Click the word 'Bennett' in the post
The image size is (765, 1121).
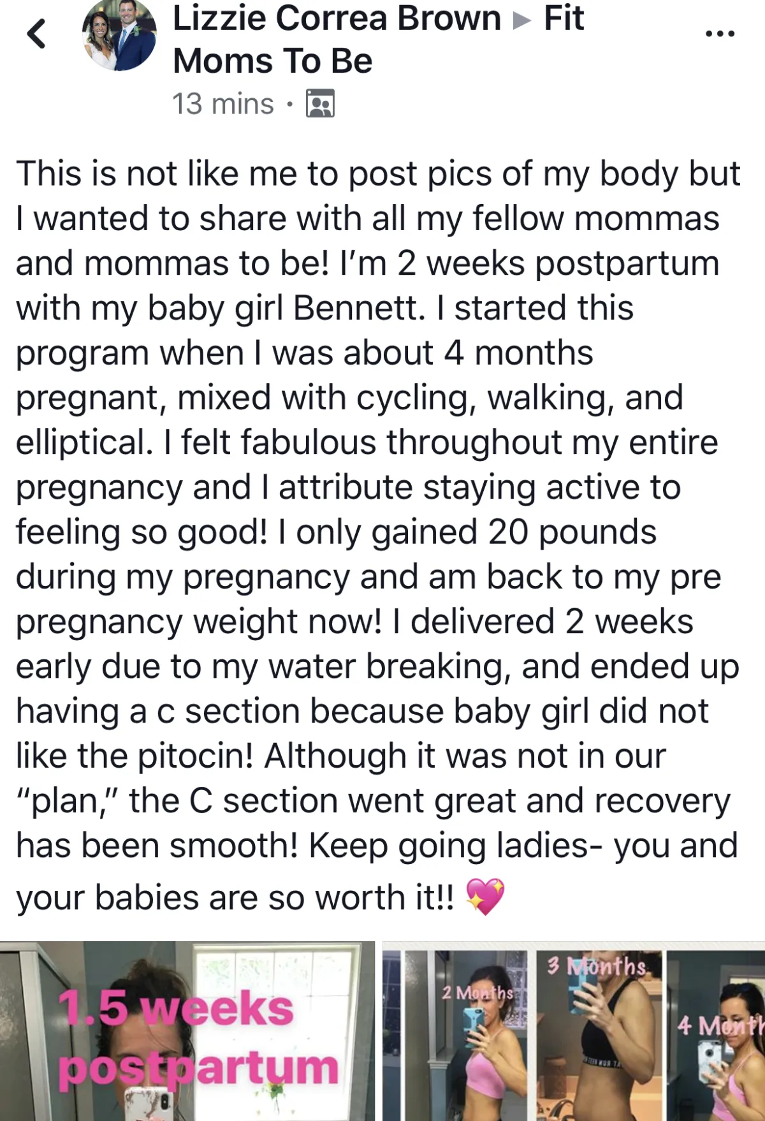pos(359,308)
